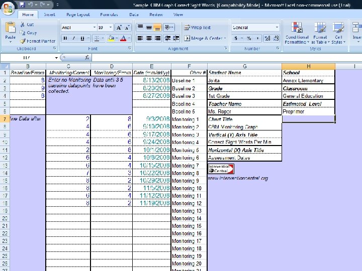The width and height of the screenshot is (362, 271).
Task: Cut the selected cells
Action: click(27, 25)
